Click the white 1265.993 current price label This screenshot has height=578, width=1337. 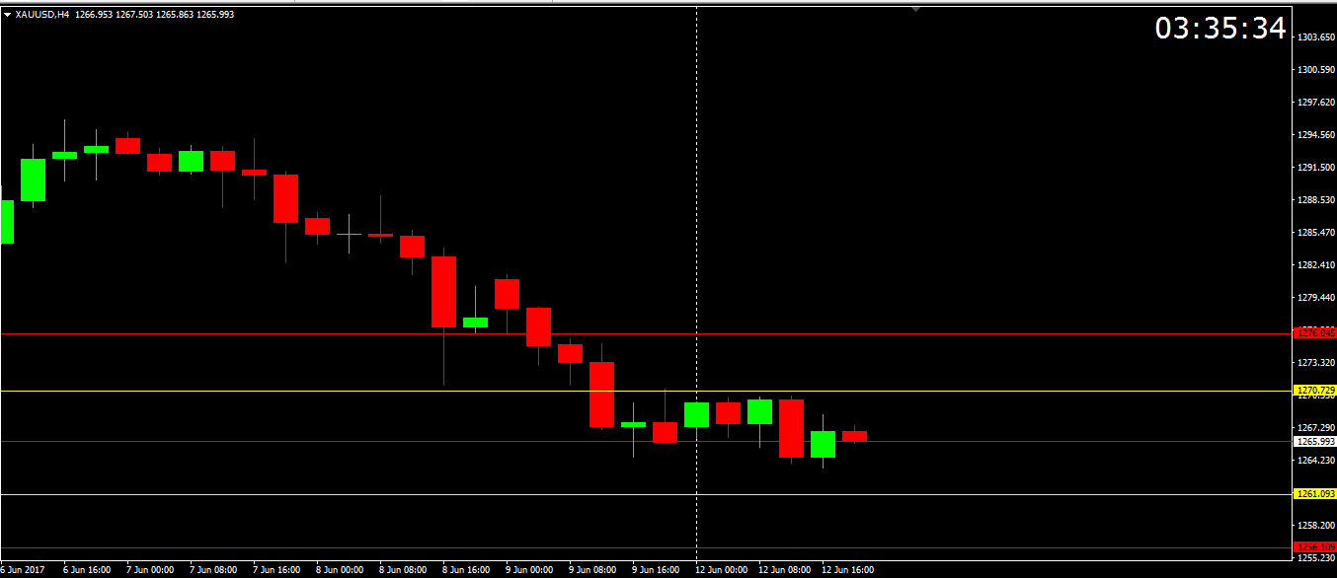point(1315,442)
